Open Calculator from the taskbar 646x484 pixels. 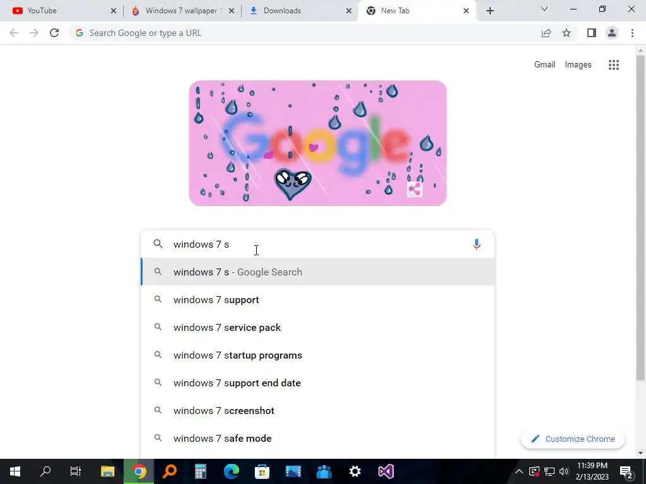pos(200,471)
